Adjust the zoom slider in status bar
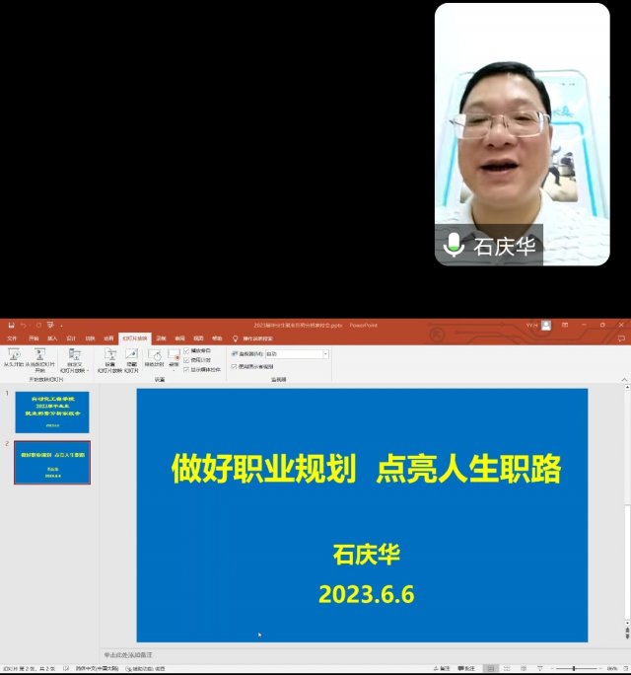Screen dimensions: 631x675 point(574,668)
